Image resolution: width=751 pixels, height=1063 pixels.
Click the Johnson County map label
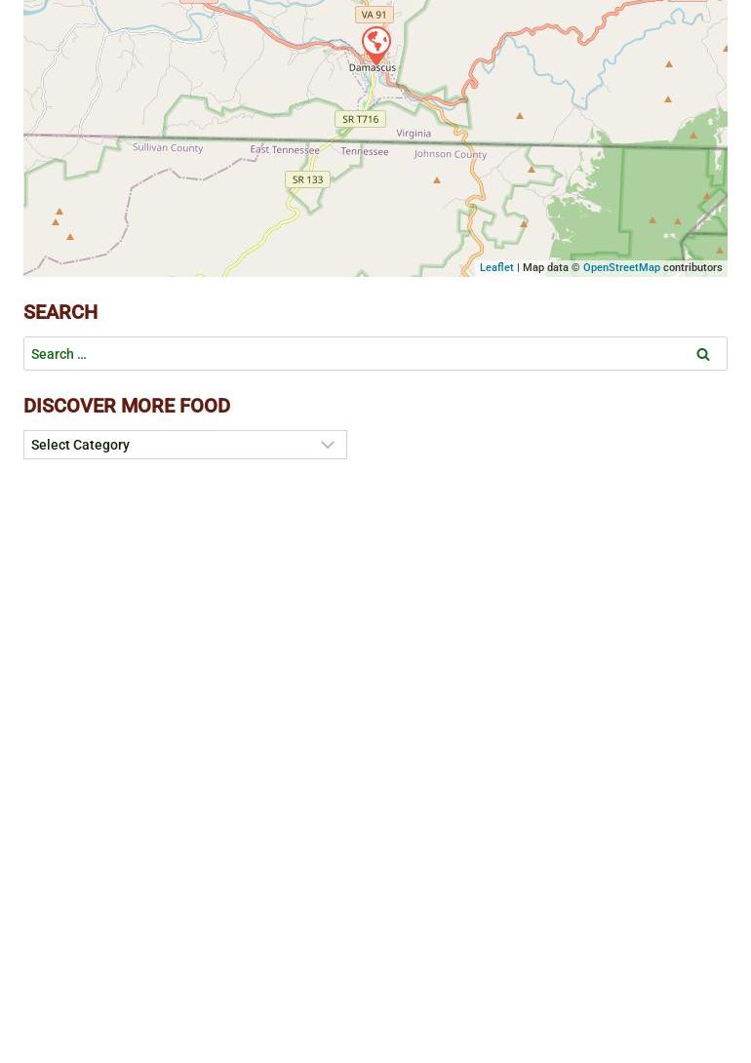pos(450,154)
